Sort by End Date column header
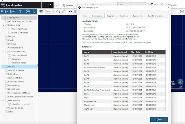 click(155, 52)
